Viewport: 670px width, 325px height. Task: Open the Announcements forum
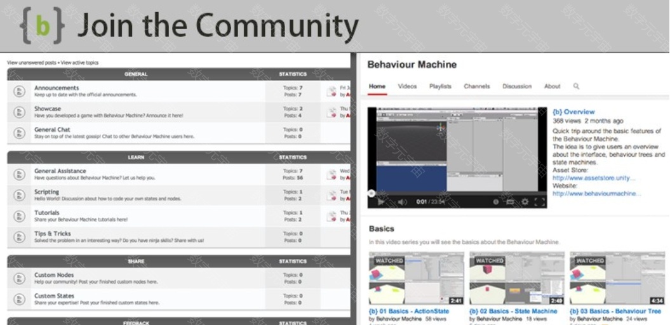(x=57, y=88)
